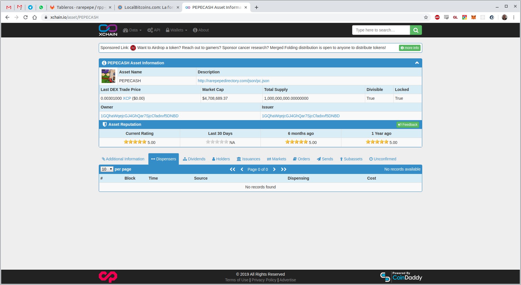This screenshot has width=521, height=285.
Task: Open the Privacy Policy link
Action: (x=264, y=280)
